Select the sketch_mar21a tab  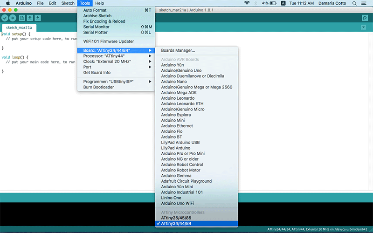coord(19,27)
